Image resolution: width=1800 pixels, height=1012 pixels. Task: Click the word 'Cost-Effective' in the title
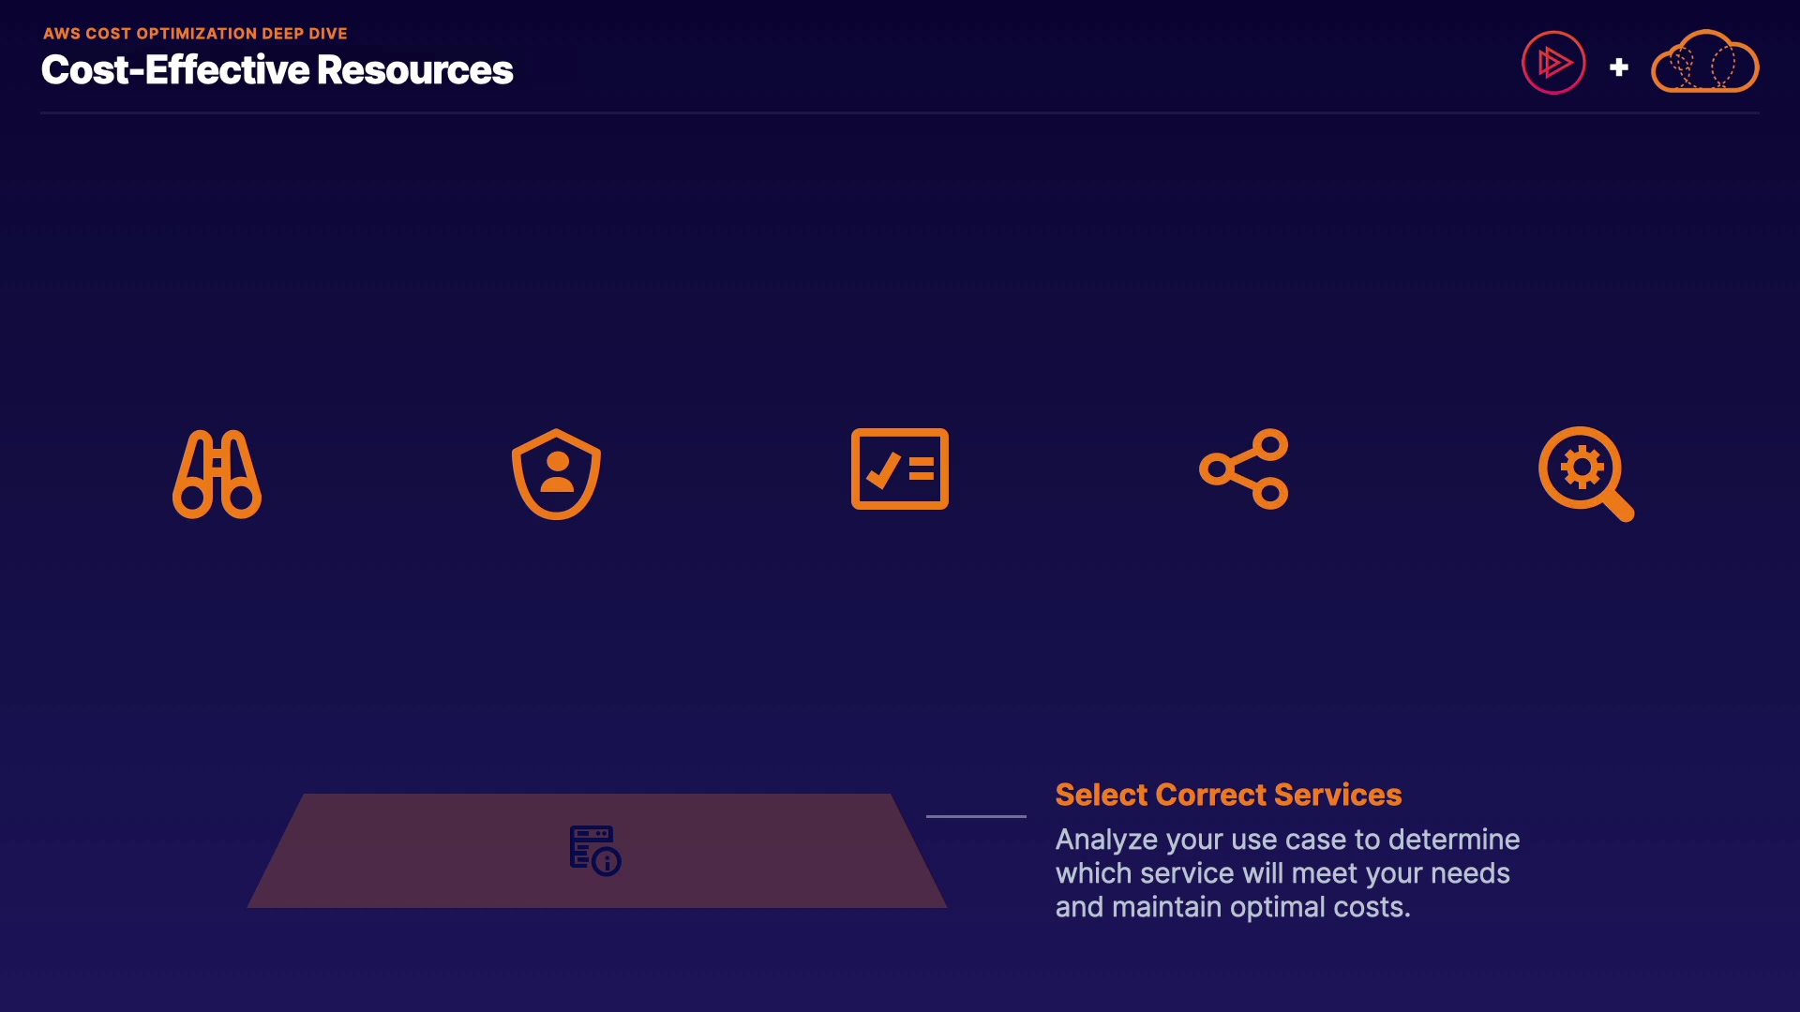[175, 70]
